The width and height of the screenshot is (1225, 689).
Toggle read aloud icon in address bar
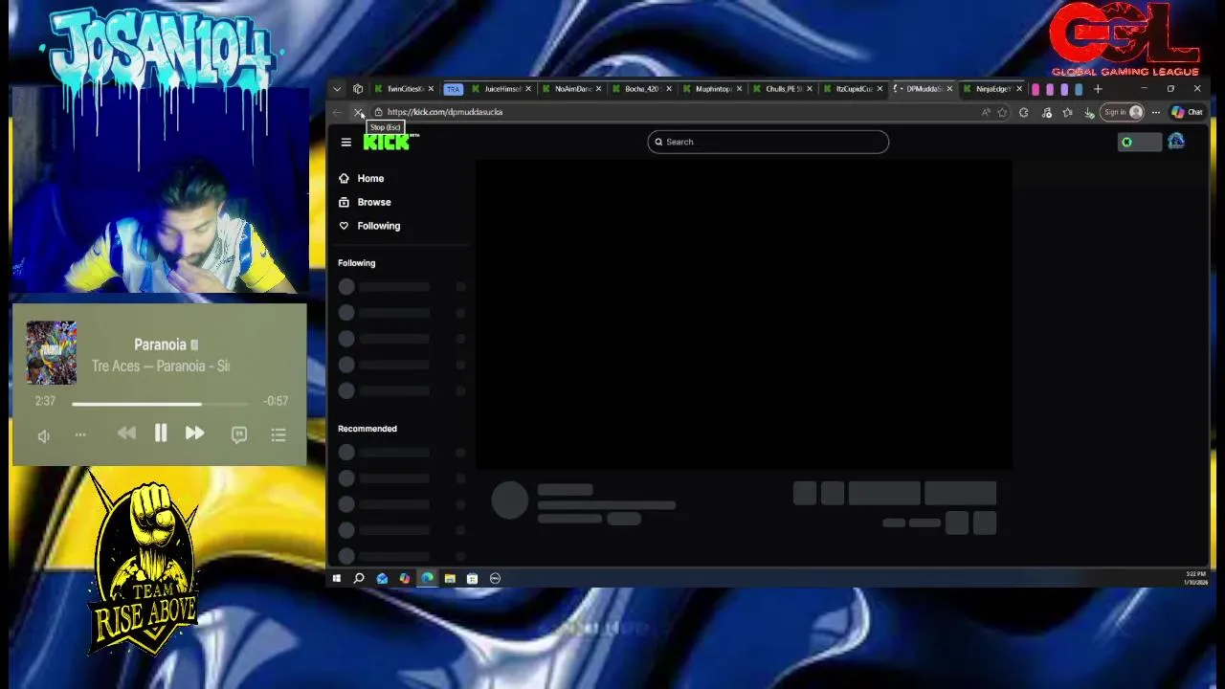pos(986,112)
